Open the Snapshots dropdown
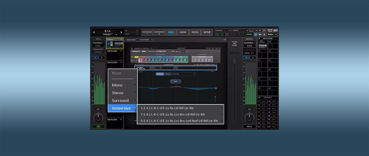 point(223,30)
